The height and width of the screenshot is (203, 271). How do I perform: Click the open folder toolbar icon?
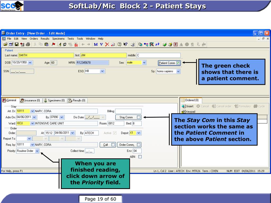[5, 44]
